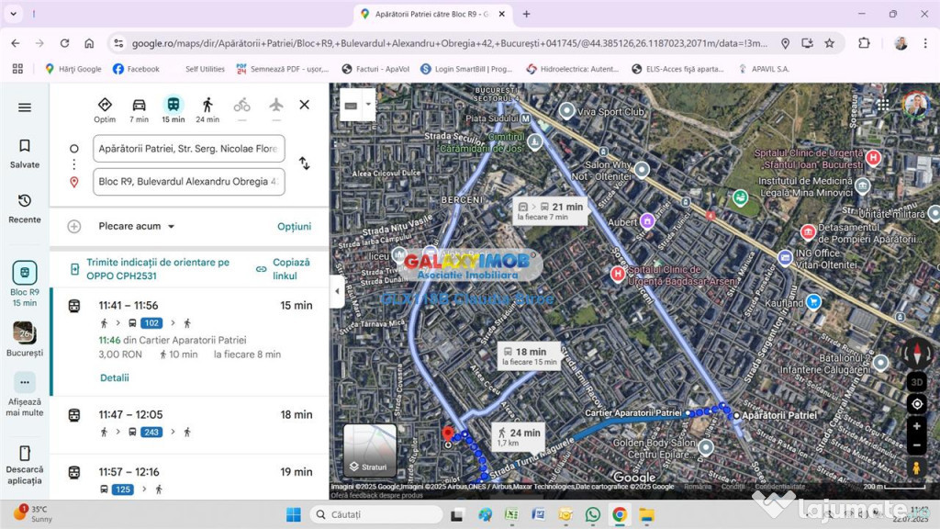Bookmark this page with the star

click(x=830, y=43)
